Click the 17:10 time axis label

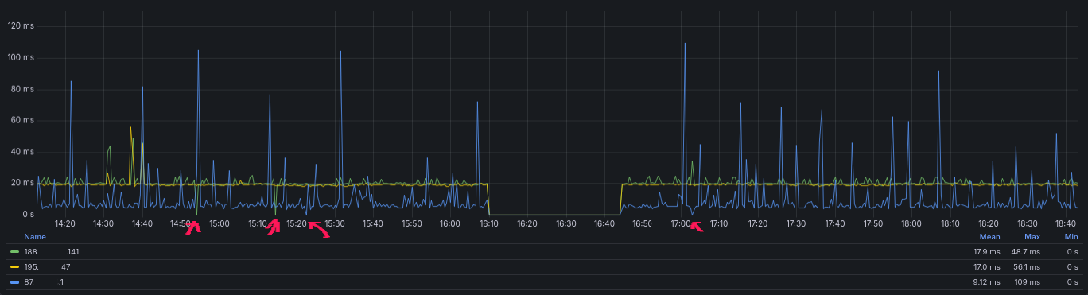720,224
